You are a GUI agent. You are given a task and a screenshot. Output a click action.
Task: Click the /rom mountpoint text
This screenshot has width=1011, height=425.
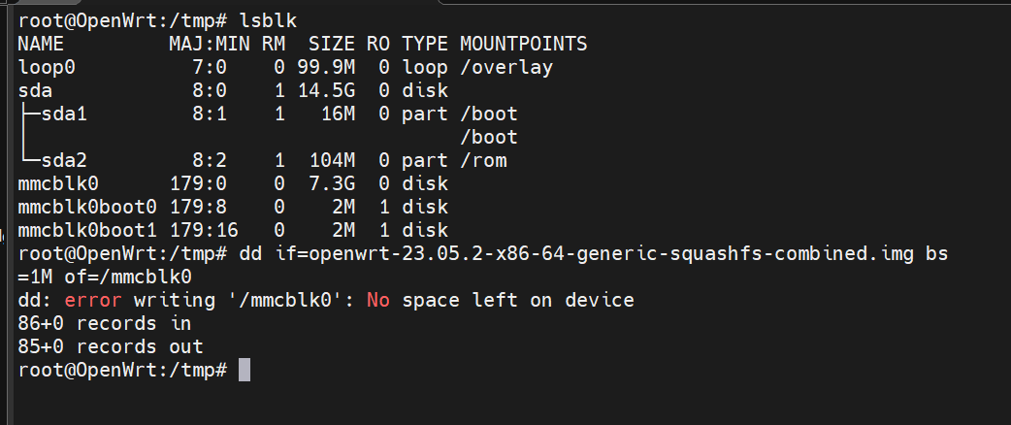pyautogui.click(x=483, y=160)
